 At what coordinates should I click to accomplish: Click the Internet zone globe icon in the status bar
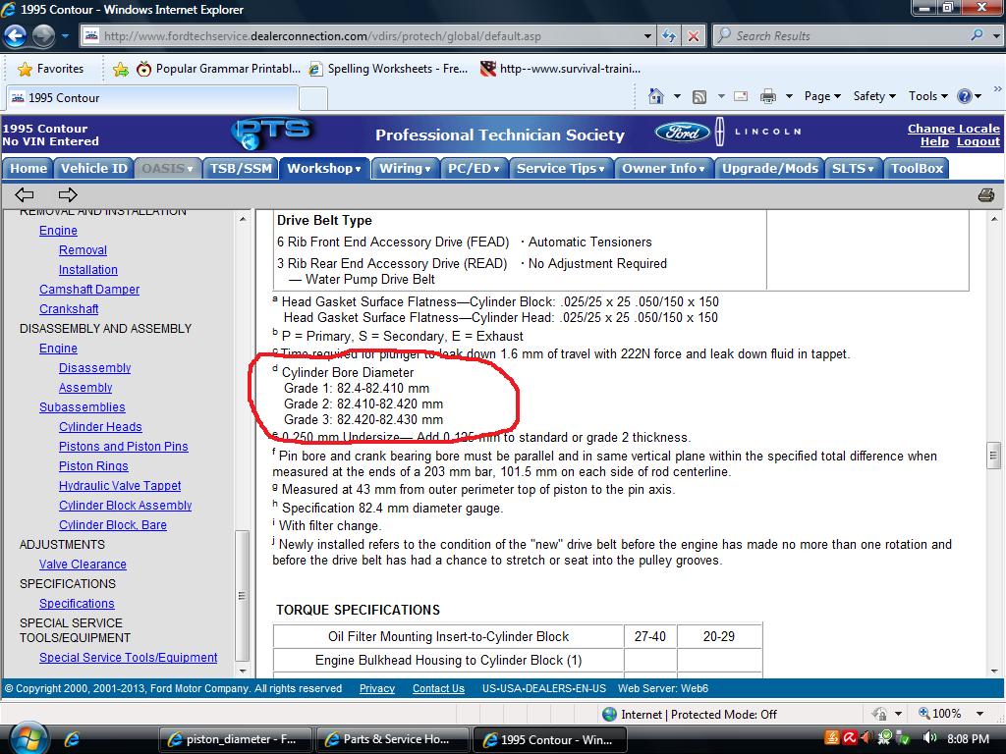[609, 714]
